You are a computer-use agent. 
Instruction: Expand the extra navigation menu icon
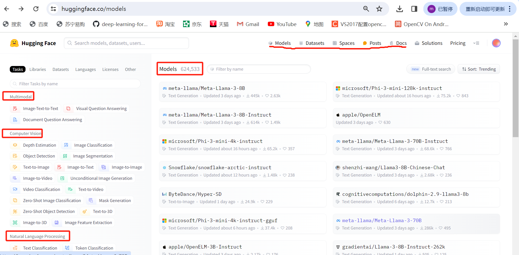(x=476, y=43)
